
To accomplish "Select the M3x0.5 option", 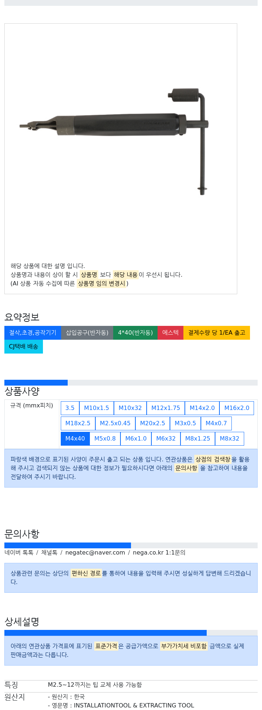I will [x=185, y=423].
